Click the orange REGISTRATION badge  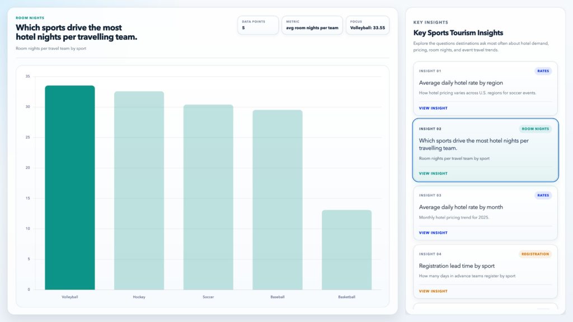click(x=535, y=254)
